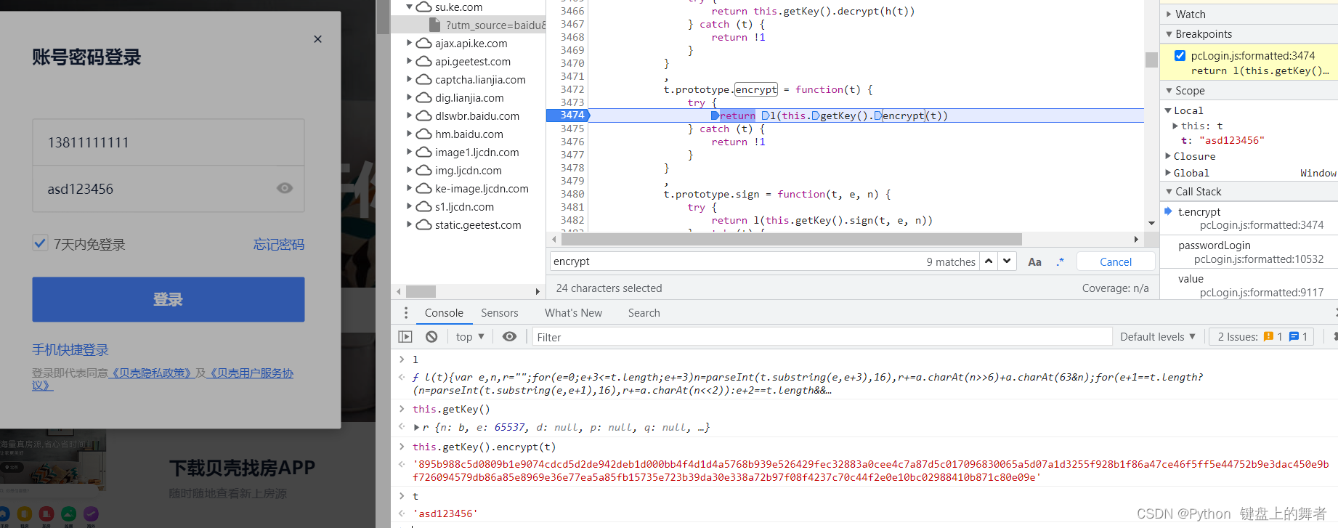
Task: Clear console icon
Action: coord(431,337)
